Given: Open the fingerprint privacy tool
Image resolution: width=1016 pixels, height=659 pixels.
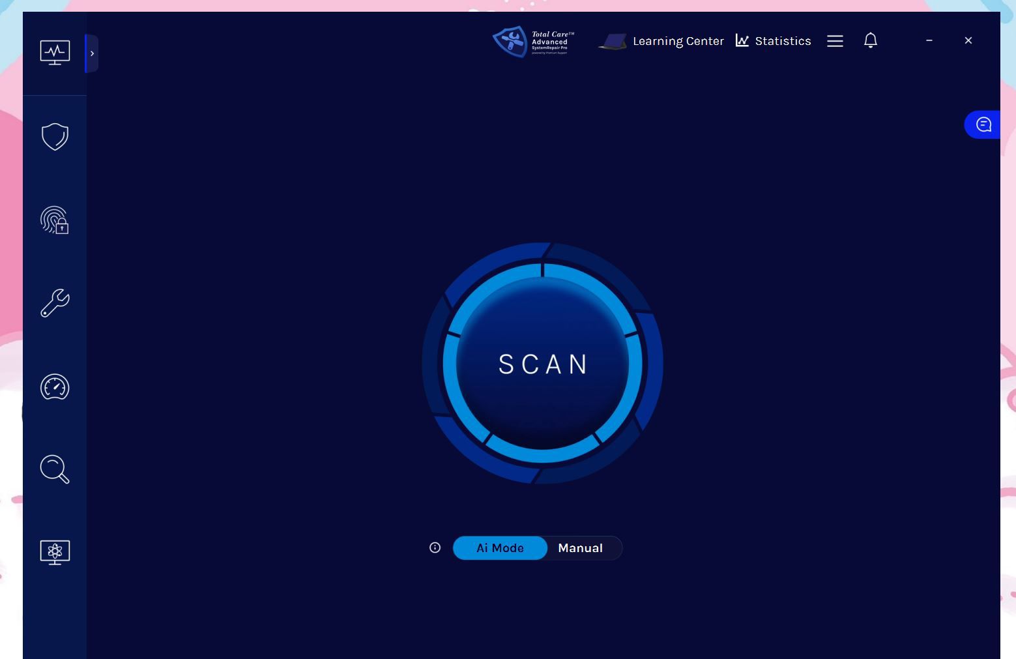Looking at the screenshot, I should [x=55, y=220].
